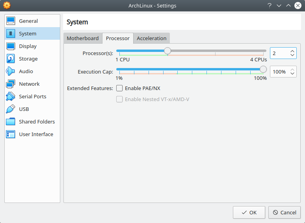Open the Shared Folders icon
This screenshot has height=223, width=305.
pos(11,122)
